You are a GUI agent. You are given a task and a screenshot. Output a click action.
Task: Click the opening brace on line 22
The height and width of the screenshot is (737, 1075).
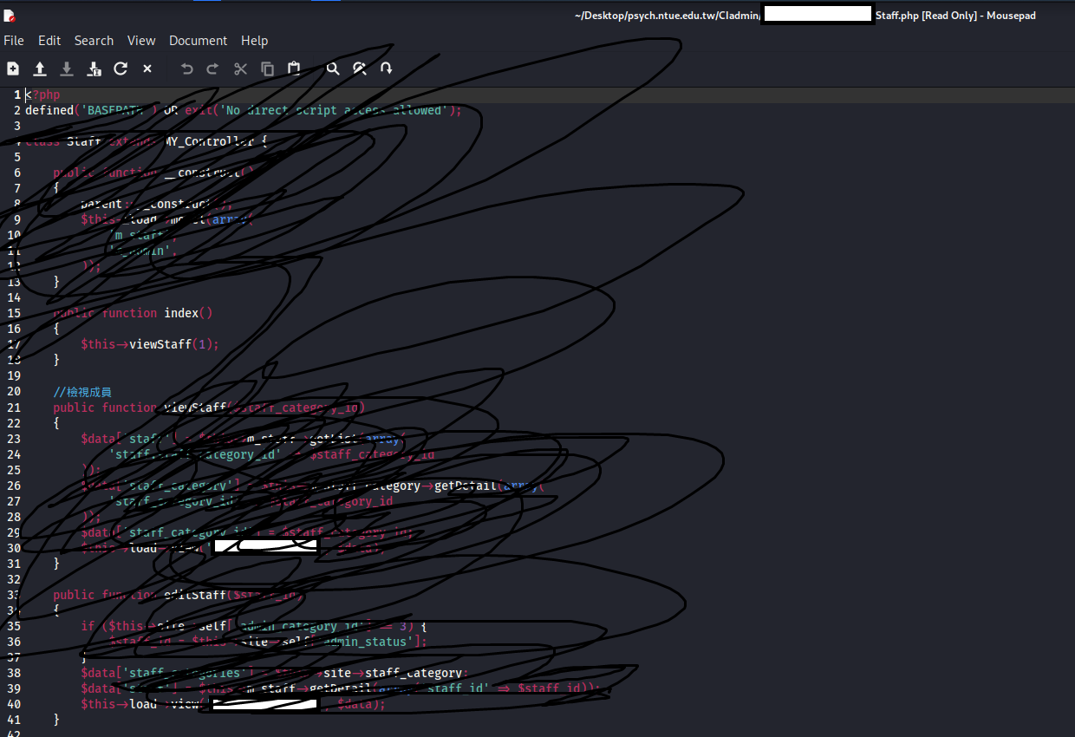[x=56, y=422]
